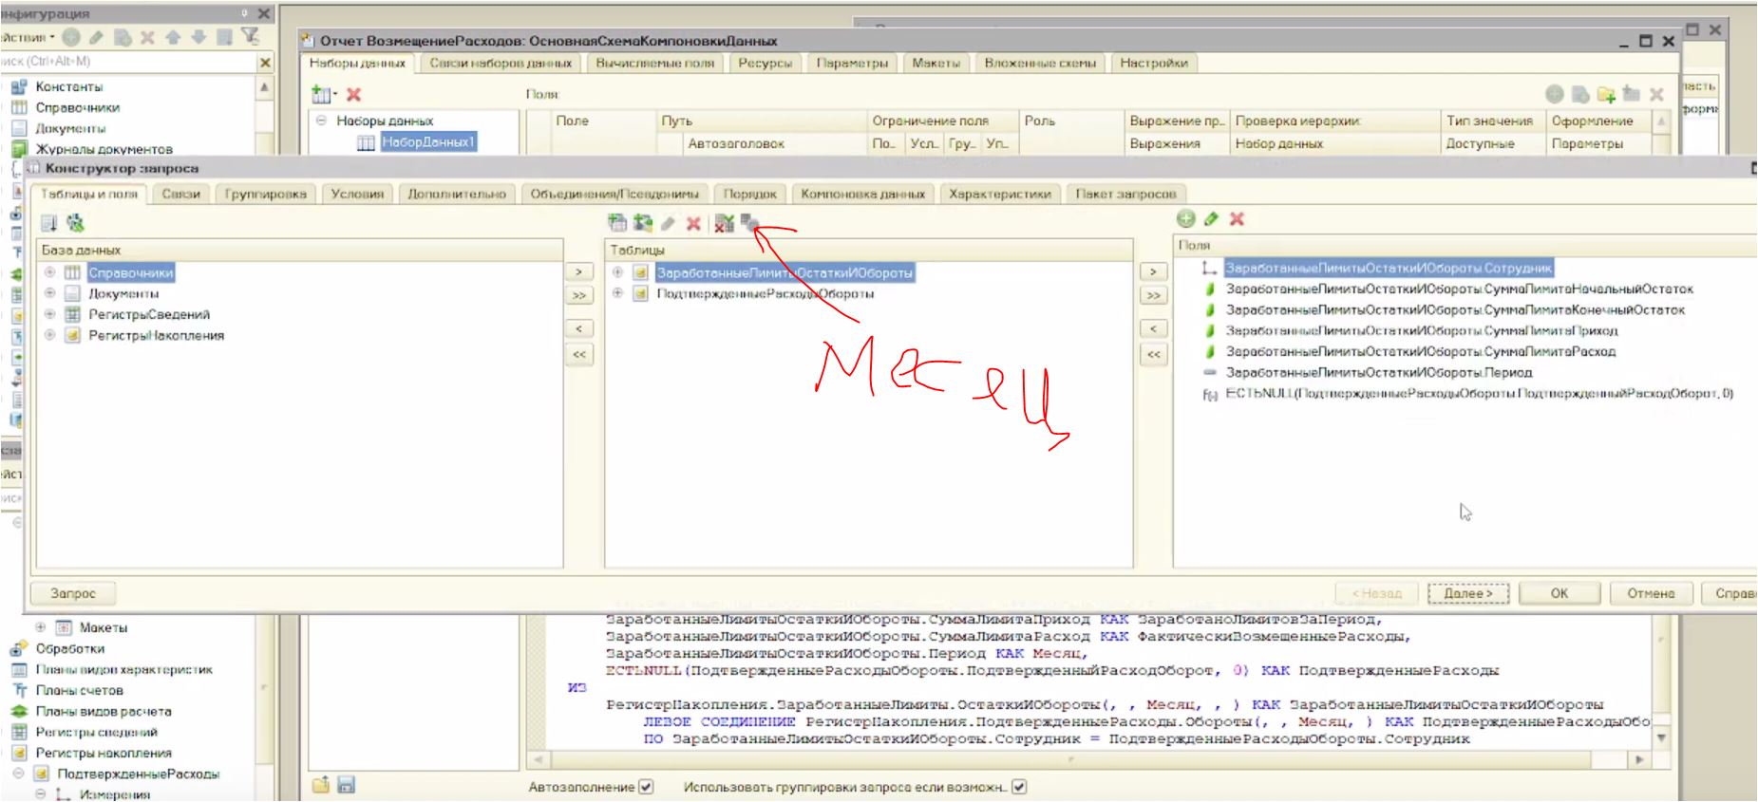Expand Справочники in База данных tree
1758x802 pixels.
(49, 272)
